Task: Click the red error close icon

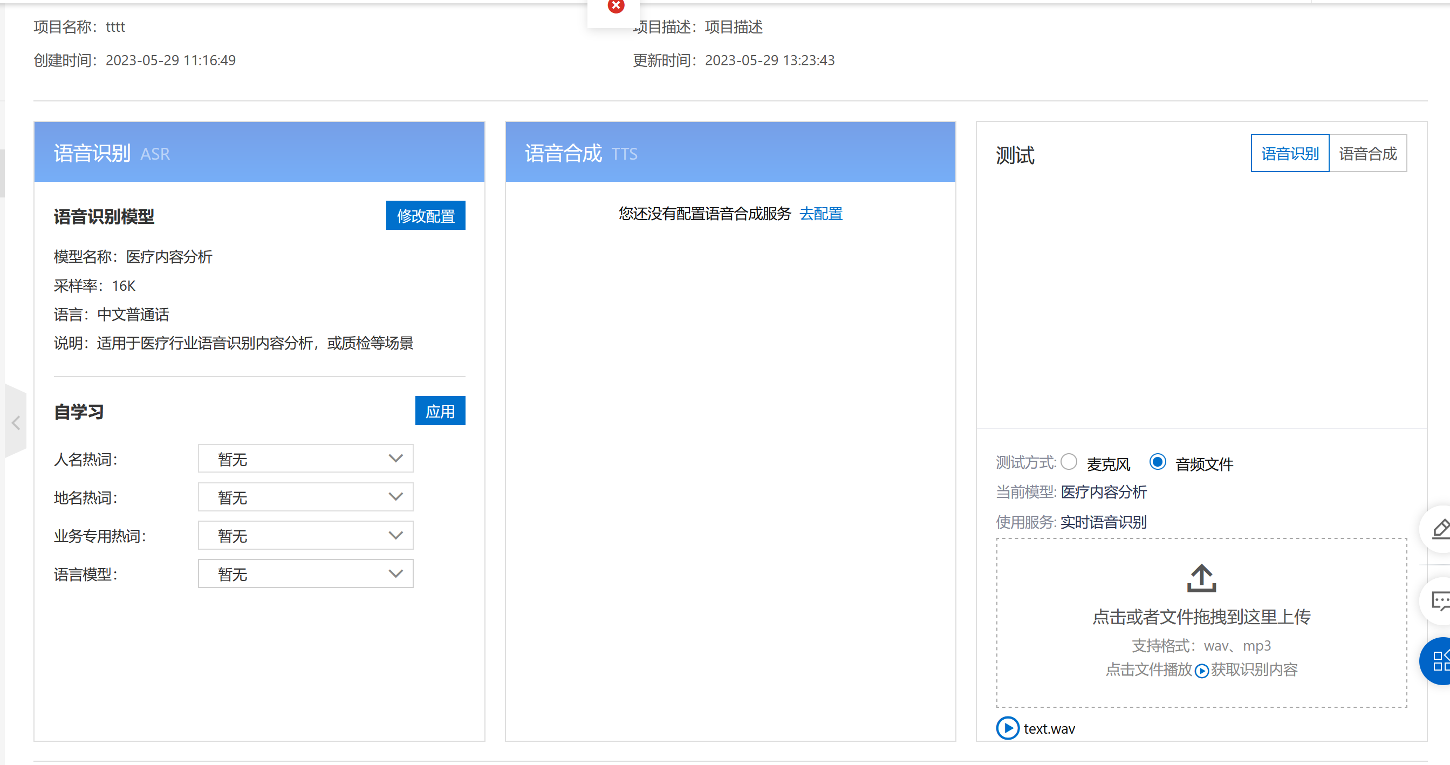Action: pyautogui.click(x=616, y=6)
